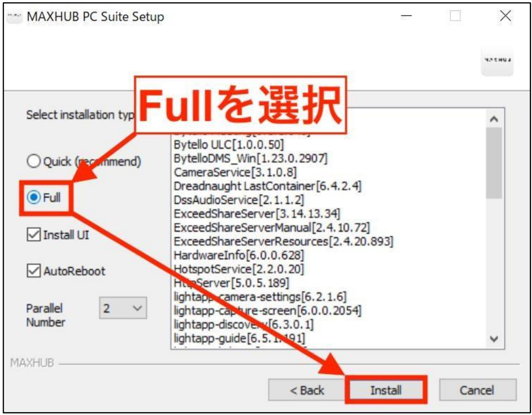The height and width of the screenshot is (415, 532).
Task: Select the Full installation radio button
Action: [x=34, y=197]
